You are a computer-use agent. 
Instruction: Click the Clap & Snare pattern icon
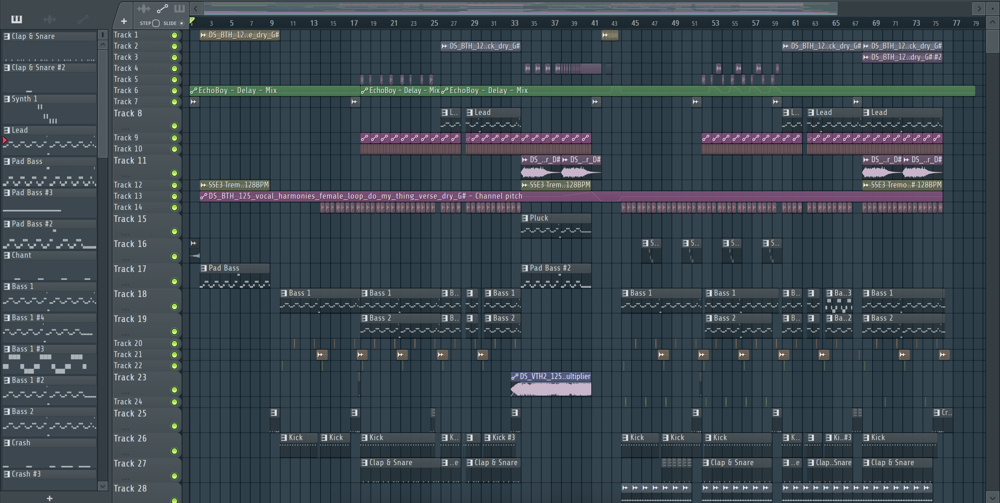pos(7,36)
